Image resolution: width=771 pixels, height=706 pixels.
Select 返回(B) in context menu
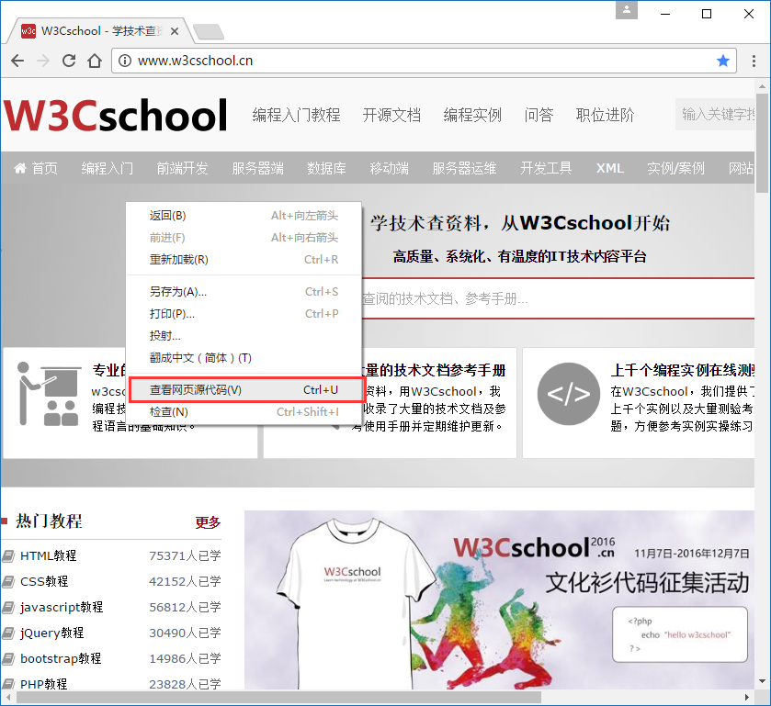click(x=244, y=216)
